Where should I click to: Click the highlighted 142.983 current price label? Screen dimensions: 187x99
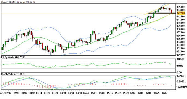click(x=181, y=13)
